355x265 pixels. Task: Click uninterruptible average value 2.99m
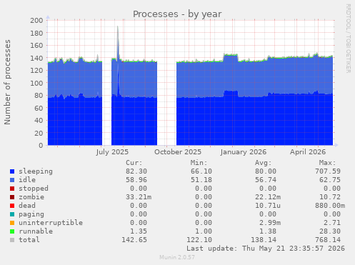tap(270, 223)
